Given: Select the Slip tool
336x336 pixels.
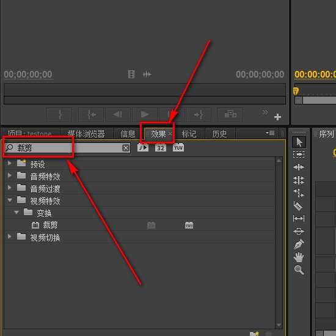Looking at the screenshot, I should pos(299,219).
